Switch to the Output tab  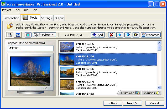[x=59, y=18]
